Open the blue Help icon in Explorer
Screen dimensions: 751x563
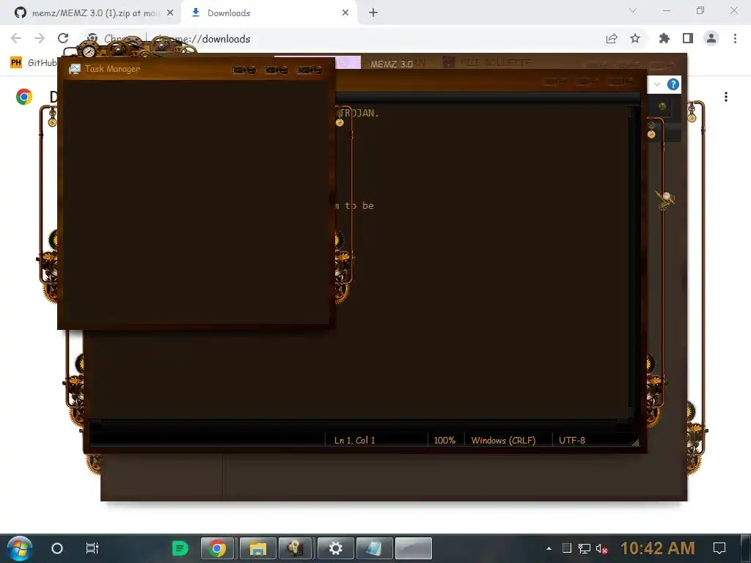[673, 85]
